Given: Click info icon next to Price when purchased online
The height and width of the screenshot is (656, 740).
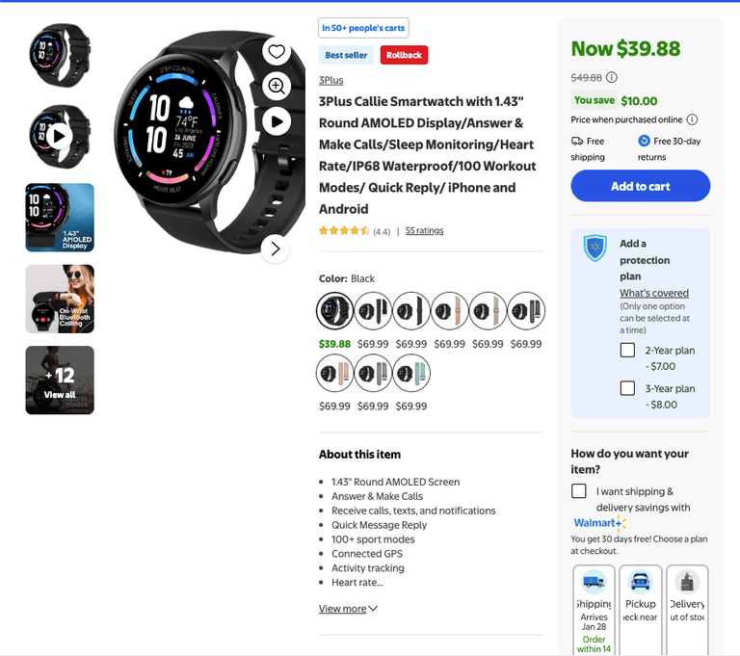Looking at the screenshot, I should 692,119.
